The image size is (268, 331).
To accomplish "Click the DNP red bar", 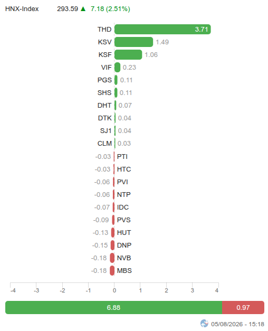I will click(x=112, y=245).
